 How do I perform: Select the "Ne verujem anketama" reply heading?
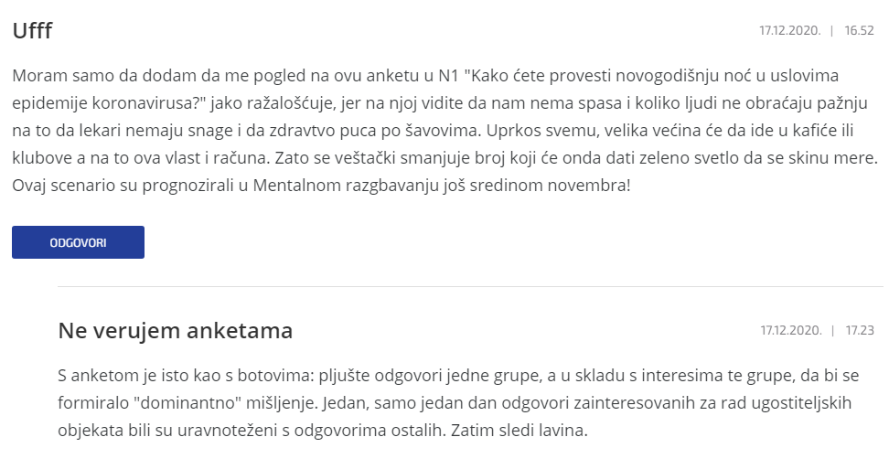point(176,330)
